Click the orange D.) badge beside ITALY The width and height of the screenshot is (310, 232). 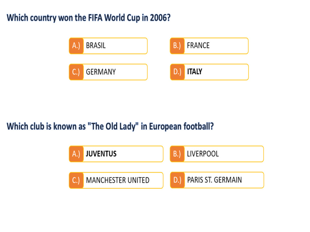pyautogui.click(x=177, y=72)
